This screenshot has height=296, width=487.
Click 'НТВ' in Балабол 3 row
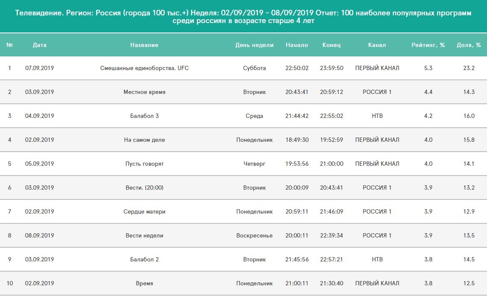pos(377,116)
